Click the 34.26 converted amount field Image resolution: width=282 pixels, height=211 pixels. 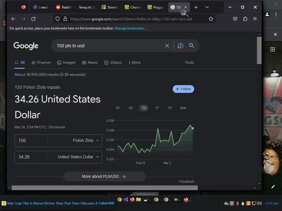pyautogui.click(x=31, y=157)
